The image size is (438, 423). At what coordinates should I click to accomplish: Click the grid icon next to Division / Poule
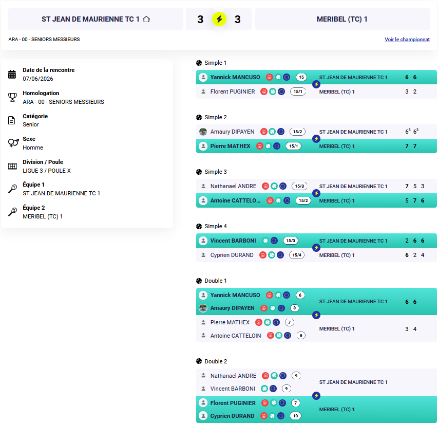coord(12,167)
